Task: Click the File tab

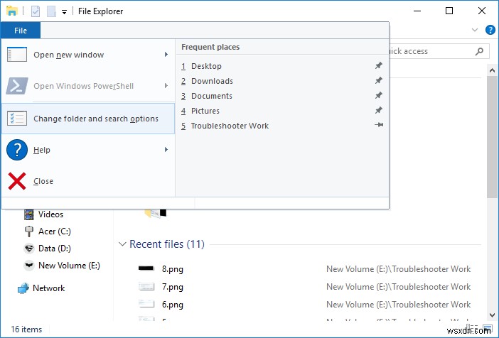Action: 21,31
